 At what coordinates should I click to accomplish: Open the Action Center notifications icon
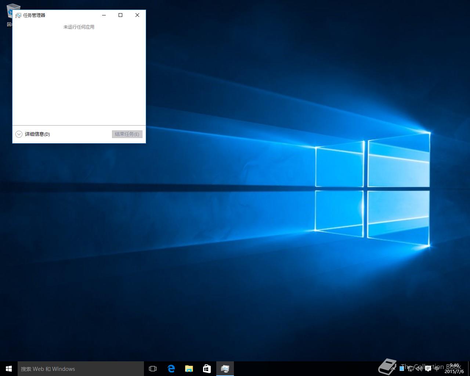[428, 369]
